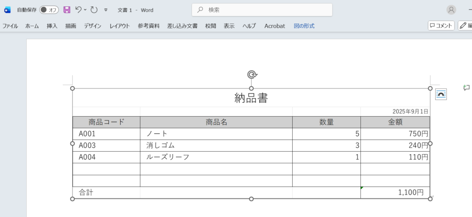Click the 240円 amount cell
This screenshot has width=472, height=217.
coord(395,146)
